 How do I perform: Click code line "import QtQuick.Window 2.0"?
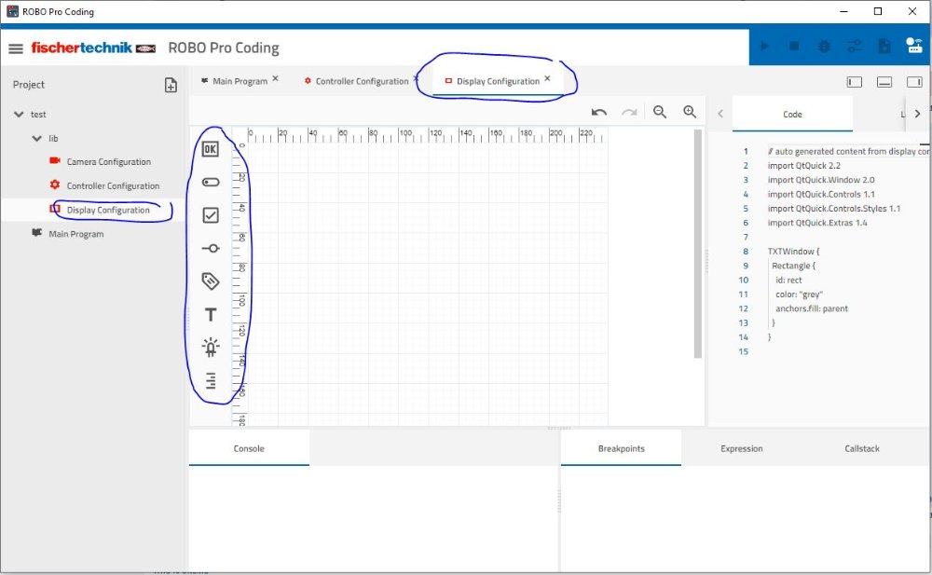(x=821, y=180)
